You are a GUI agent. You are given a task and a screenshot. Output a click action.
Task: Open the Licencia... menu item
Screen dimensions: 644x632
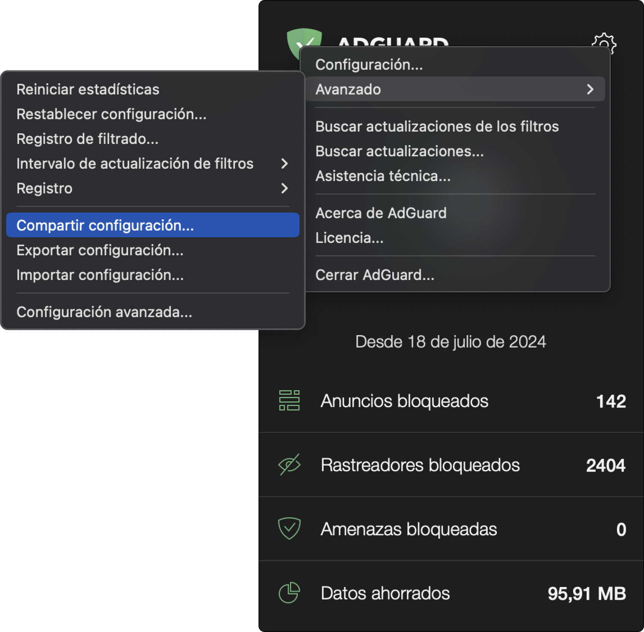[455, 238]
